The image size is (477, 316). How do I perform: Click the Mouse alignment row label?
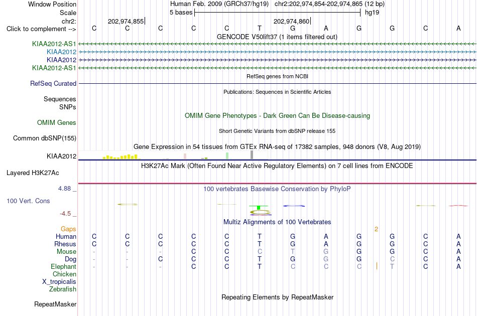[66, 252]
